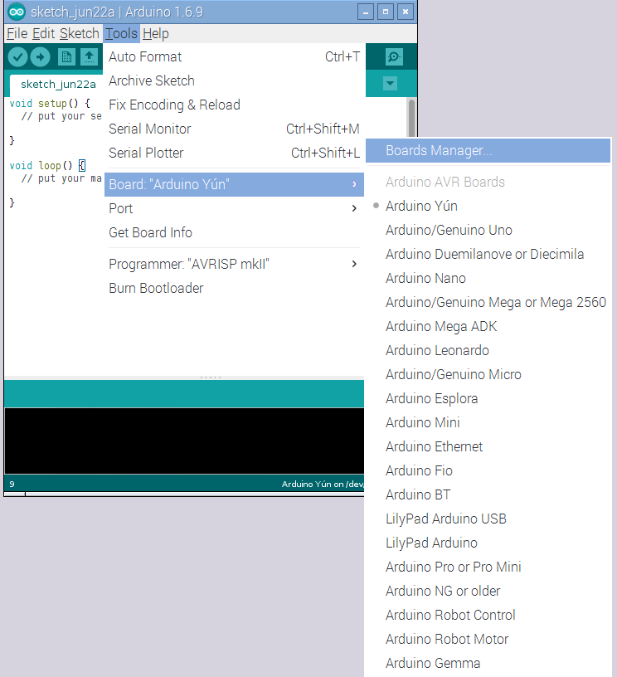
Task: Open the tab options dropdown arrow
Action: (x=390, y=83)
